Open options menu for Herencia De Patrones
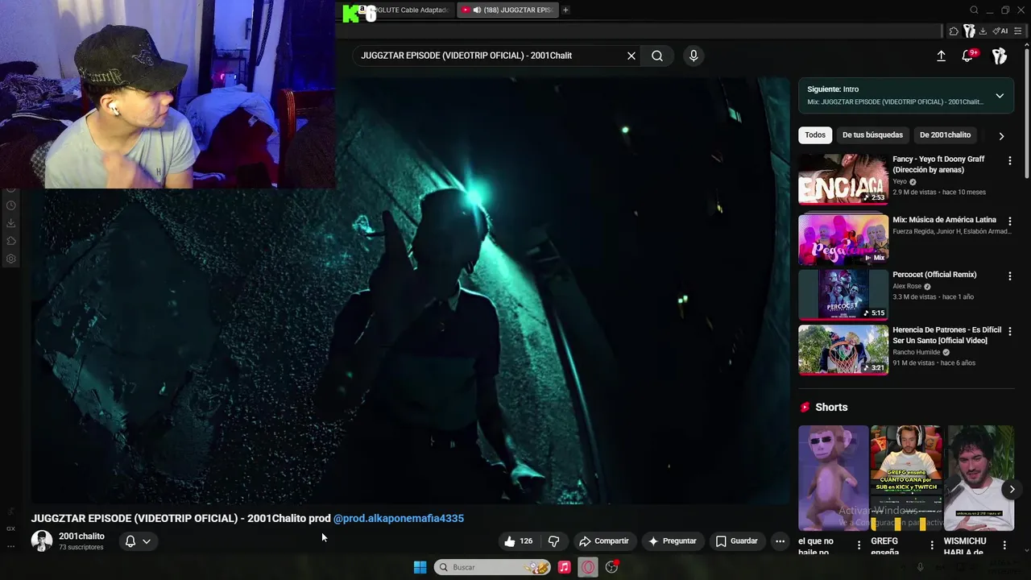1031x580 pixels. (x=1009, y=331)
